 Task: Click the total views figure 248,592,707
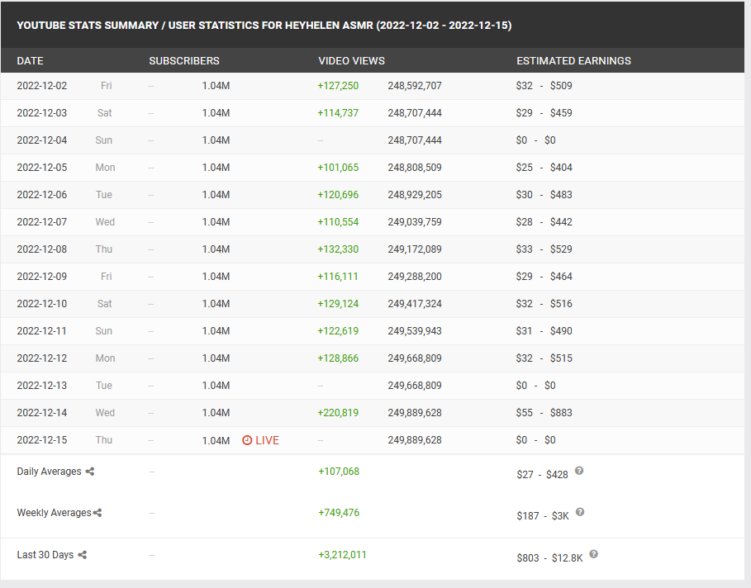tap(415, 86)
